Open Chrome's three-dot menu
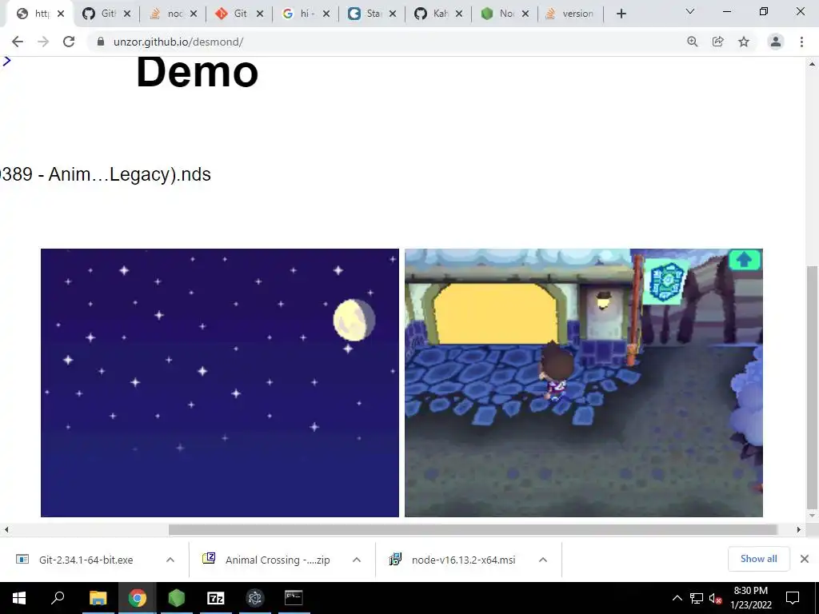The width and height of the screenshot is (819, 614). click(x=801, y=42)
